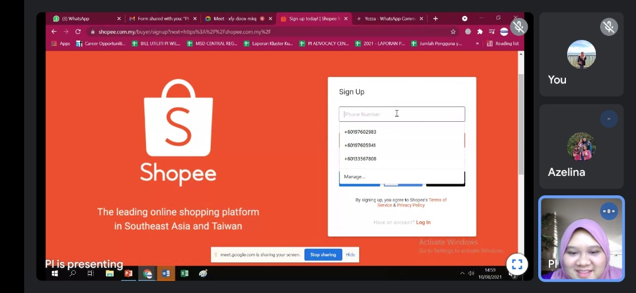The width and height of the screenshot is (636, 293).
Task: Close the Meet xfy-doox-mkq tab
Action: click(x=270, y=19)
